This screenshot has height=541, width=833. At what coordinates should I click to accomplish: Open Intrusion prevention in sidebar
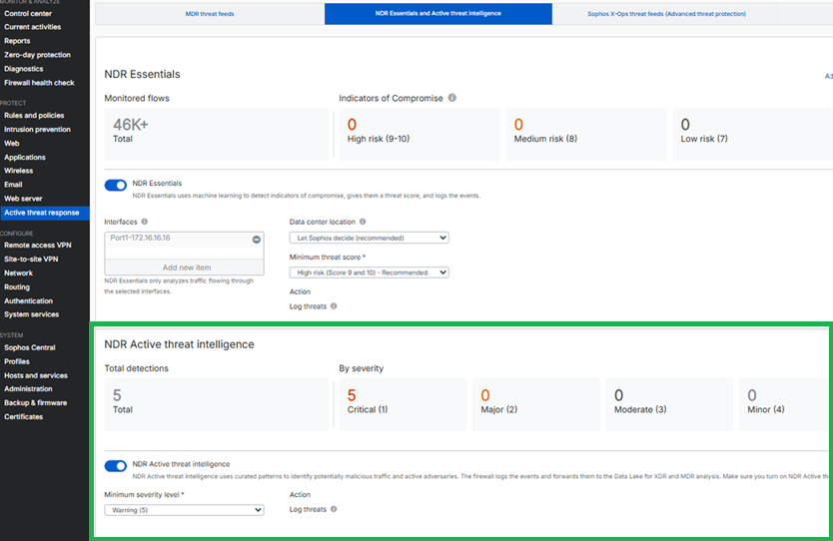point(37,130)
